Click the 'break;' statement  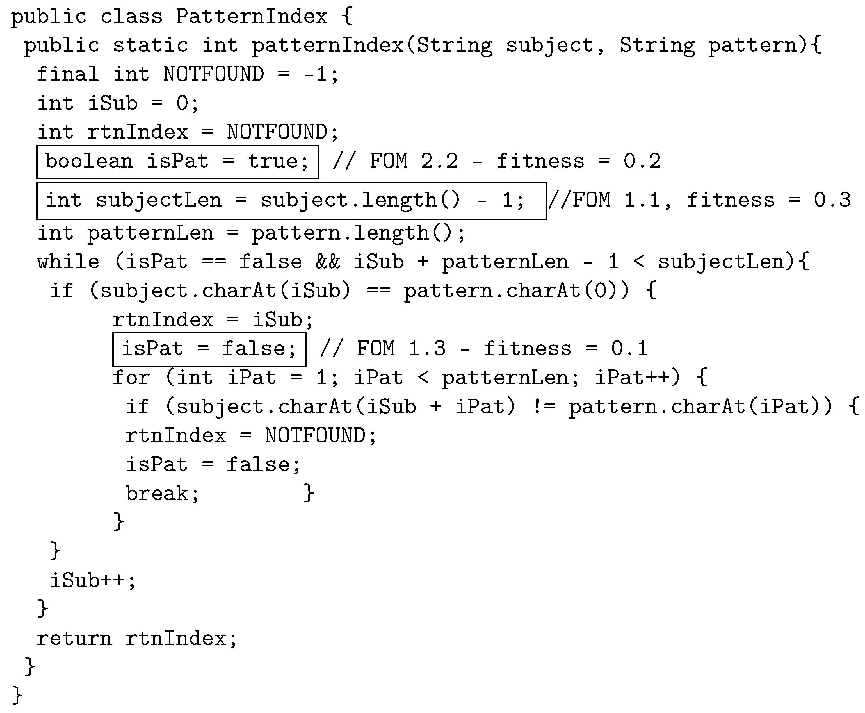click(162, 494)
